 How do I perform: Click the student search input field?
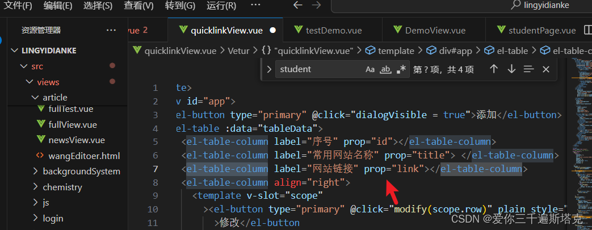[x=318, y=69]
